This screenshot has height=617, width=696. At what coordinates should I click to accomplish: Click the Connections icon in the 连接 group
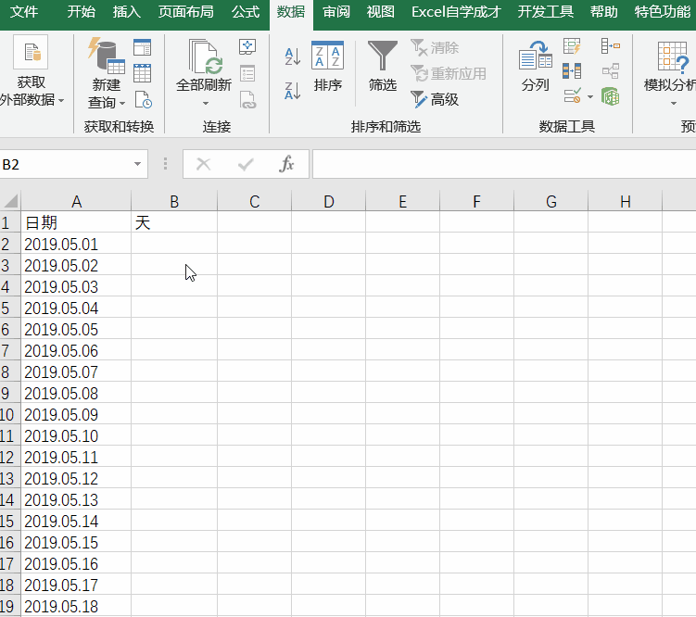[247, 46]
